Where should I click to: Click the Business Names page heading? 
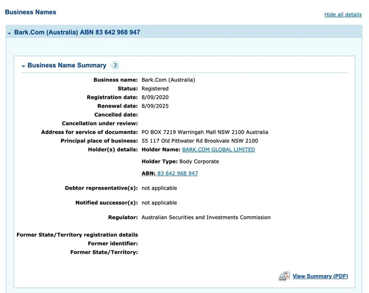point(31,12)
